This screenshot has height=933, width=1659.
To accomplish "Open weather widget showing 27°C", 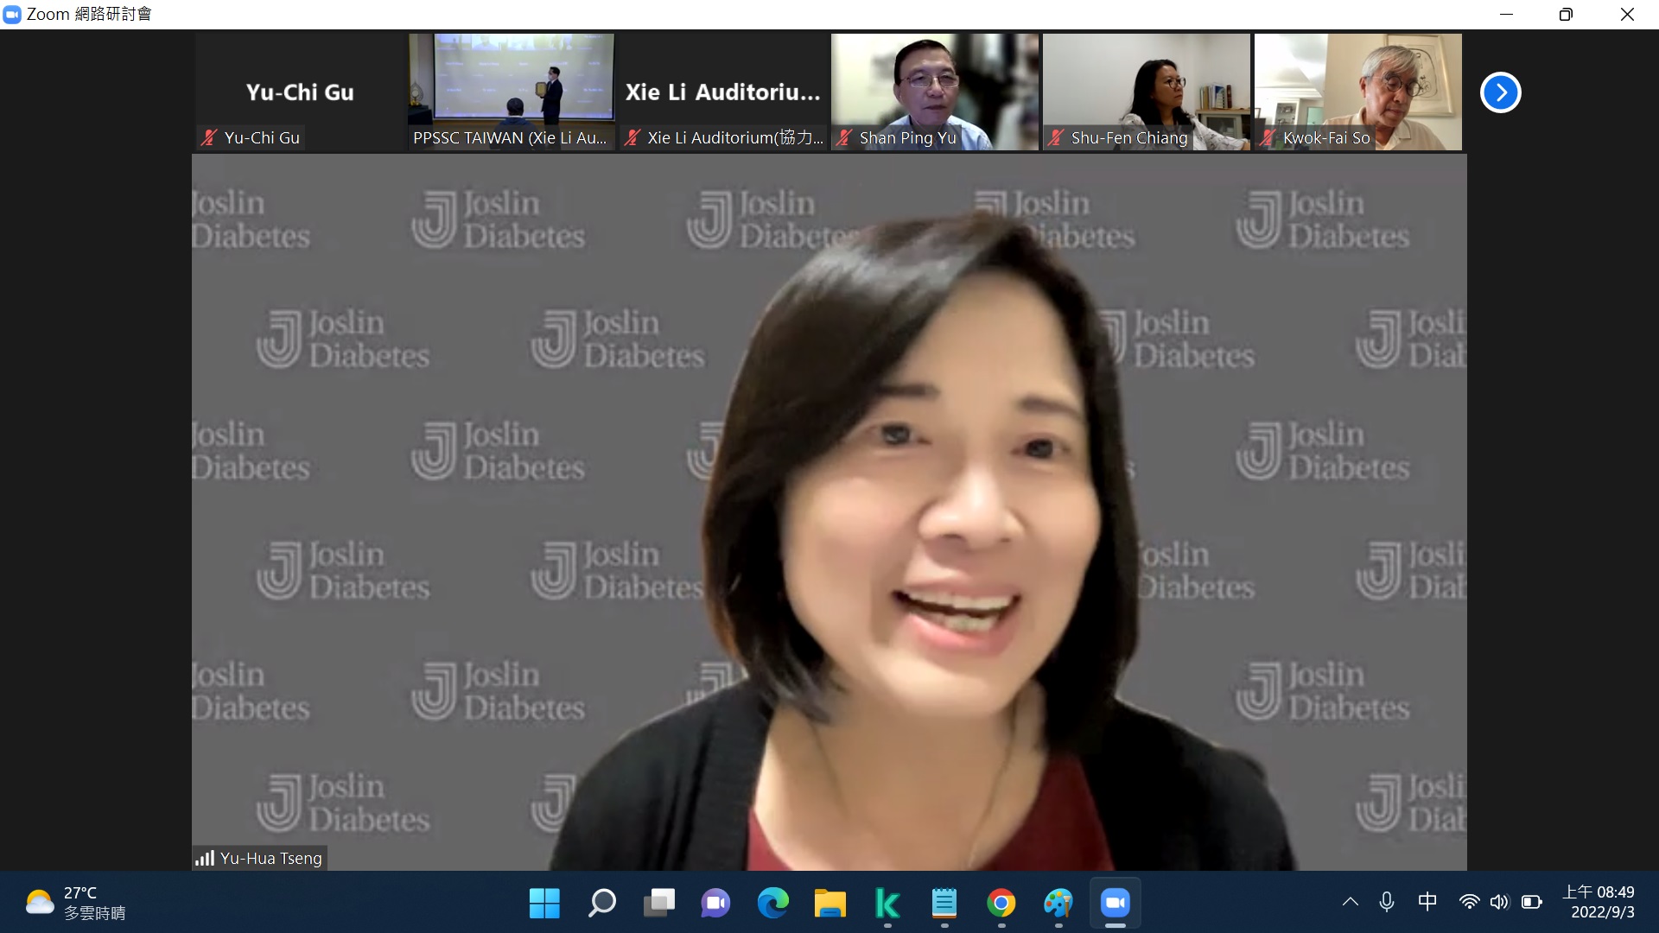I will (x=76, y=903).
